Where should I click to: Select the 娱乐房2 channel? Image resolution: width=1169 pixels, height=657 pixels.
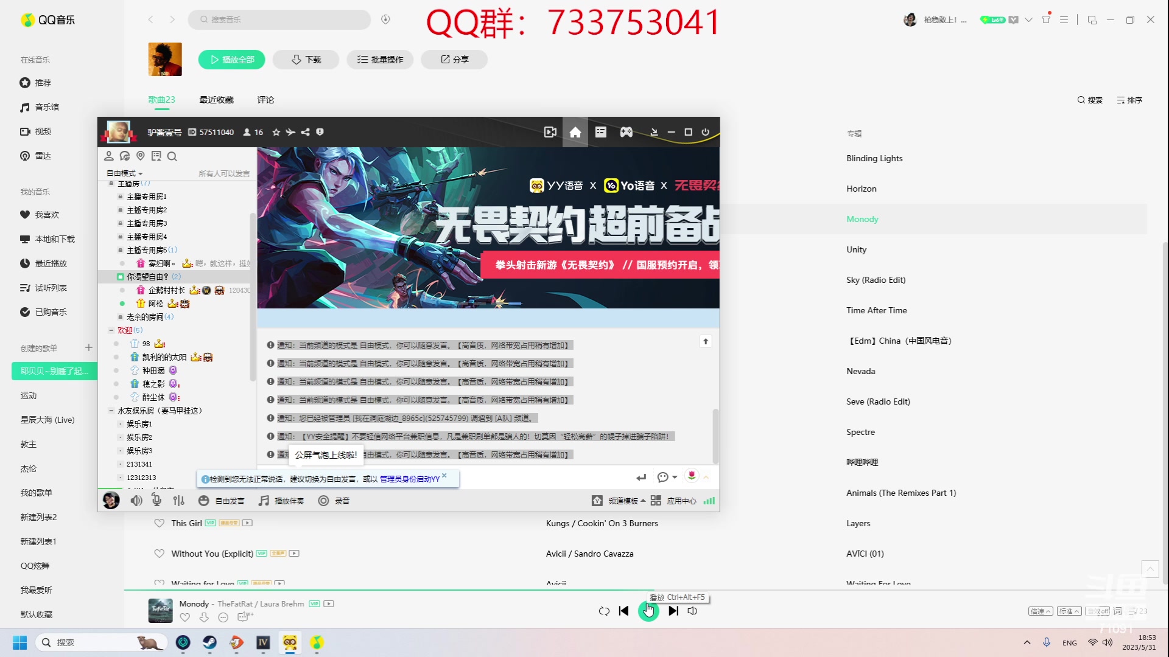tap(139, 437)
